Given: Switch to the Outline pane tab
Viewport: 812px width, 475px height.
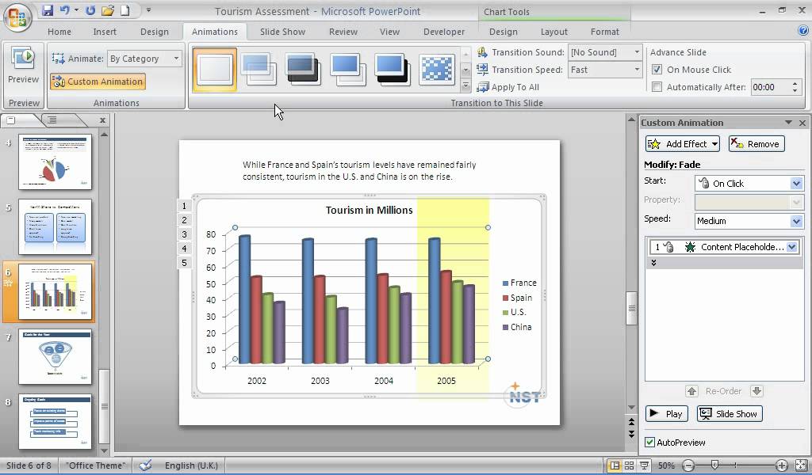Looking at the screenshot, I should click(52, 120).
